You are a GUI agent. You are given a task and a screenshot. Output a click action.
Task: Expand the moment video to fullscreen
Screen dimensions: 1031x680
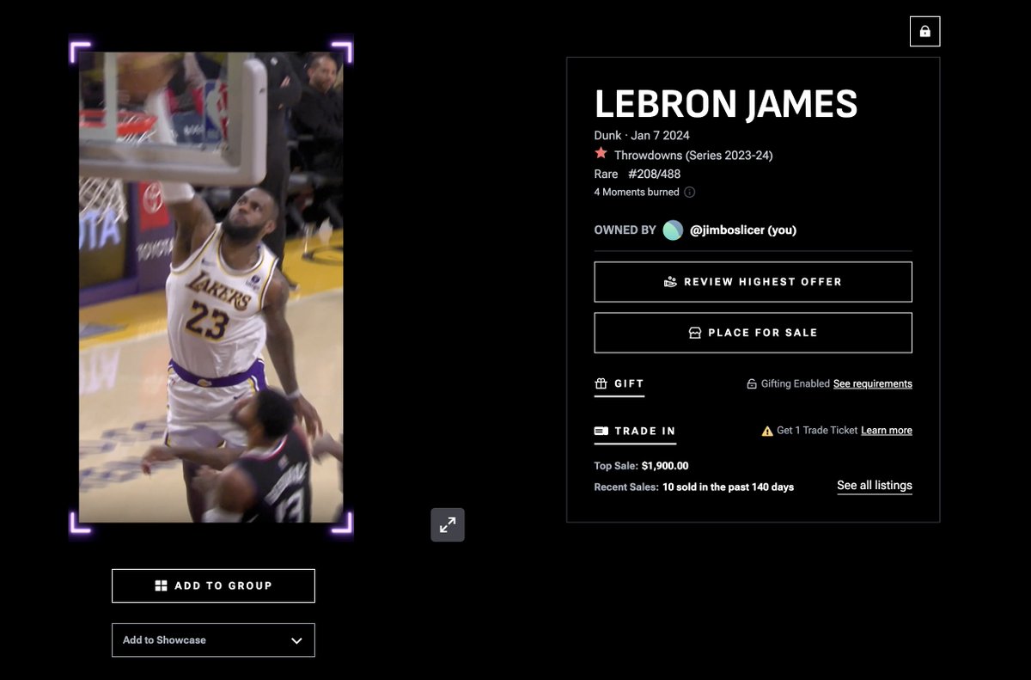[x=448, y=525]
